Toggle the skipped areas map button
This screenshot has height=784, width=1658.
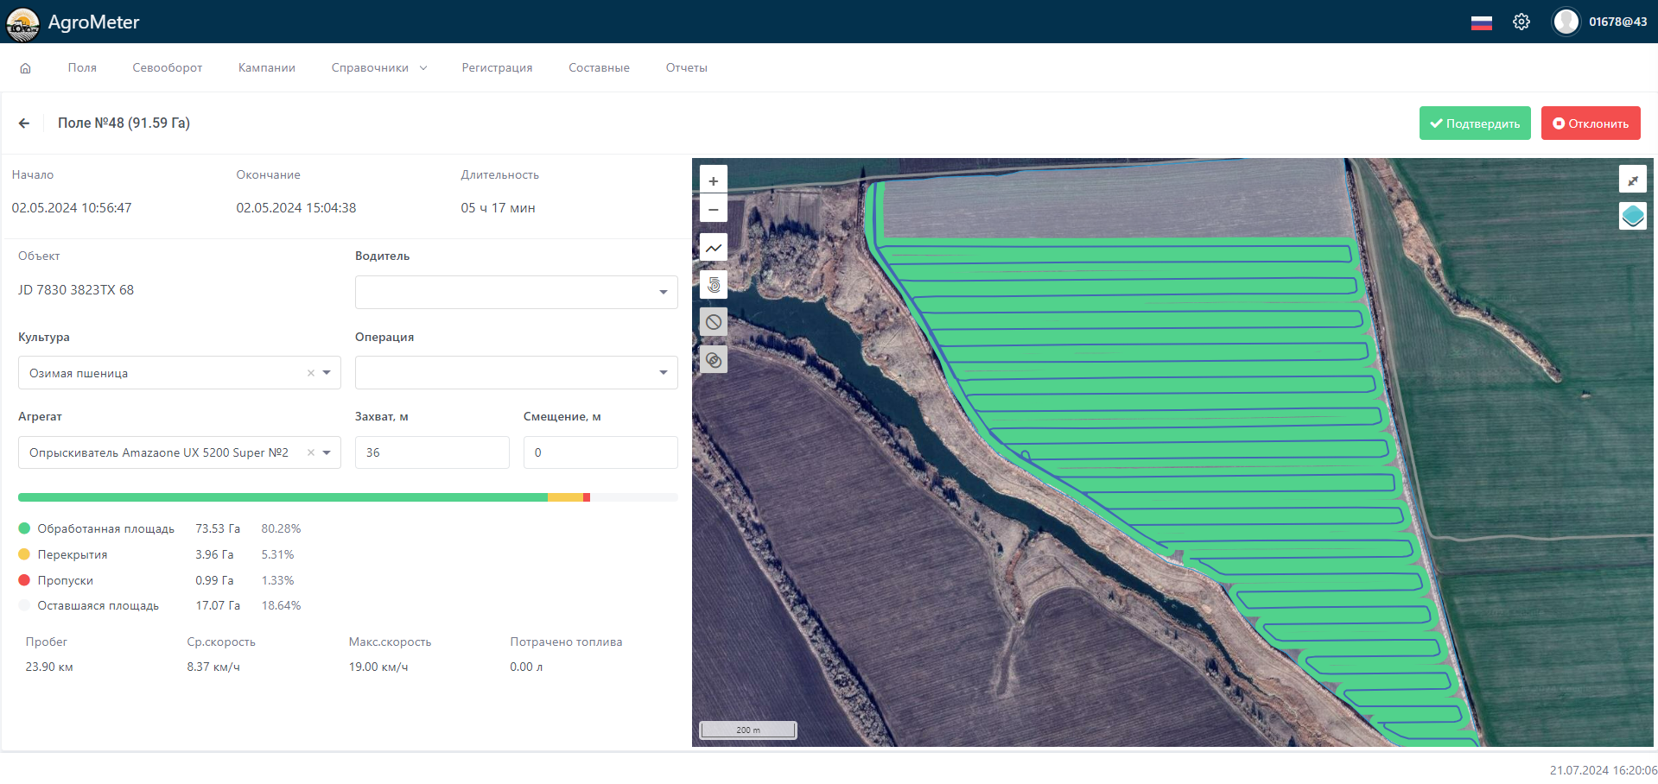[x=713, y=322]
